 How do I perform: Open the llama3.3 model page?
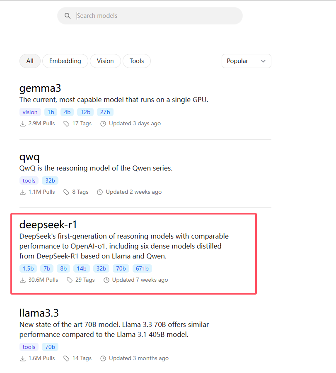coord(39,313)
